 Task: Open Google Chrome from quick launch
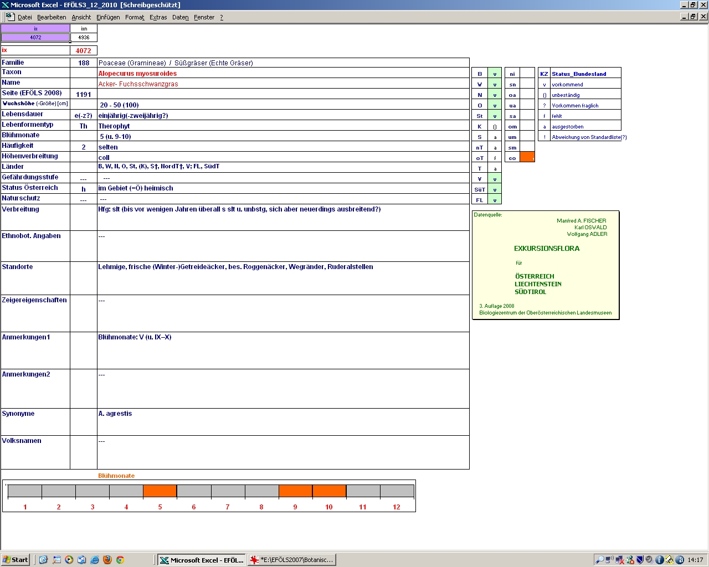(120, 560)
